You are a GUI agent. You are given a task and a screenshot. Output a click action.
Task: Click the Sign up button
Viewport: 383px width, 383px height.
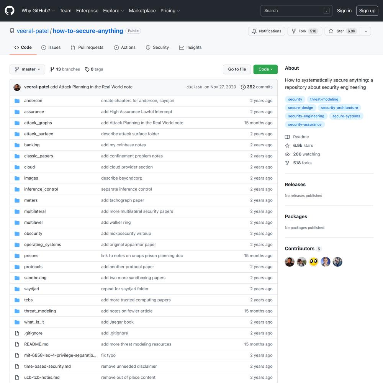[367, 11]
